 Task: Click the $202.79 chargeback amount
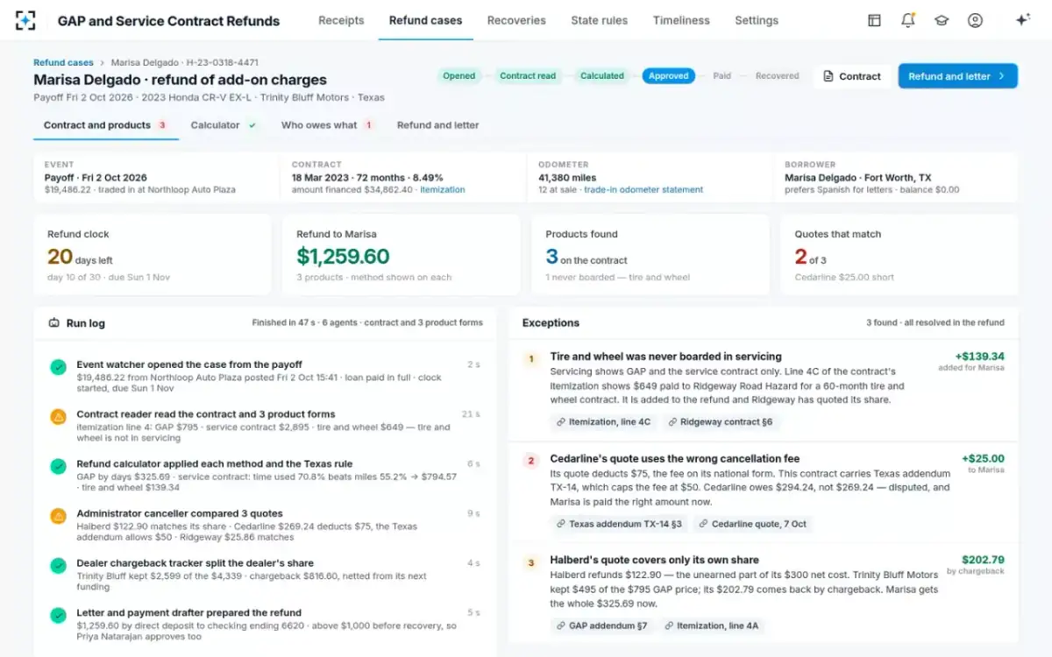[983, 560]
